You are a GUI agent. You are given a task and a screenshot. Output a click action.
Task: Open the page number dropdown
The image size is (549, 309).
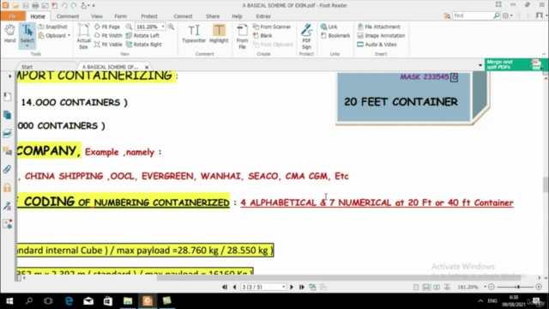pos(284,287)
